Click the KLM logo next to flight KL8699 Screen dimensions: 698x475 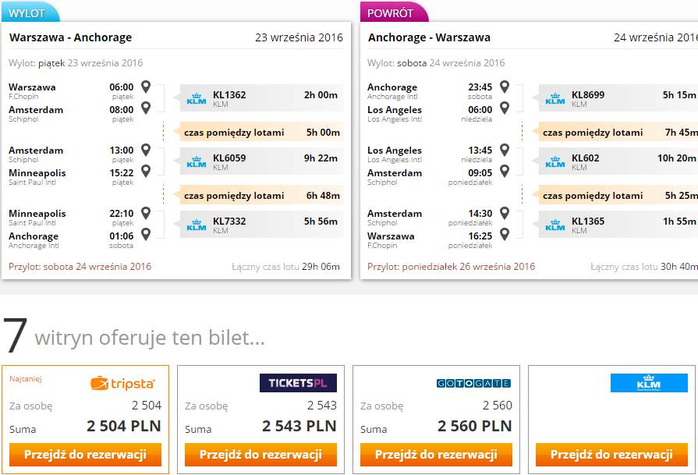[x=555, y=98]
